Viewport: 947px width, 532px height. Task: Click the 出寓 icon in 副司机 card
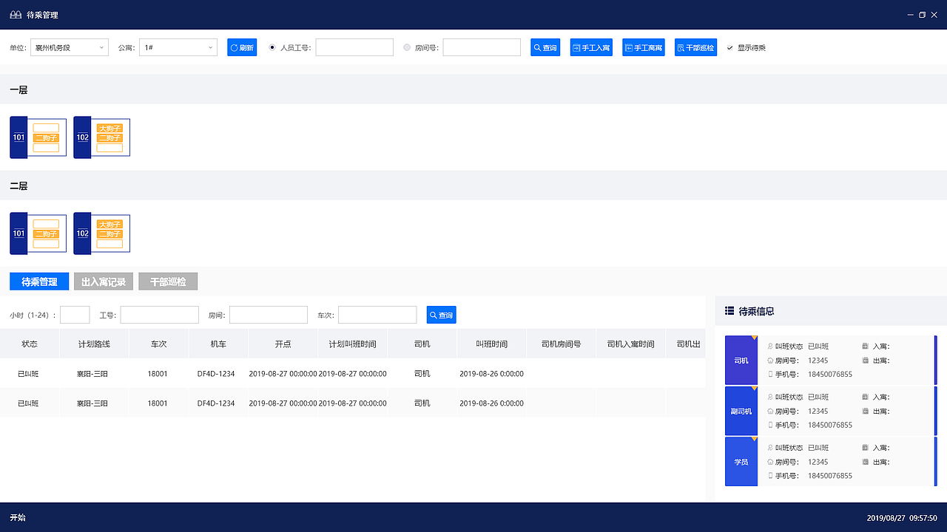865,411
